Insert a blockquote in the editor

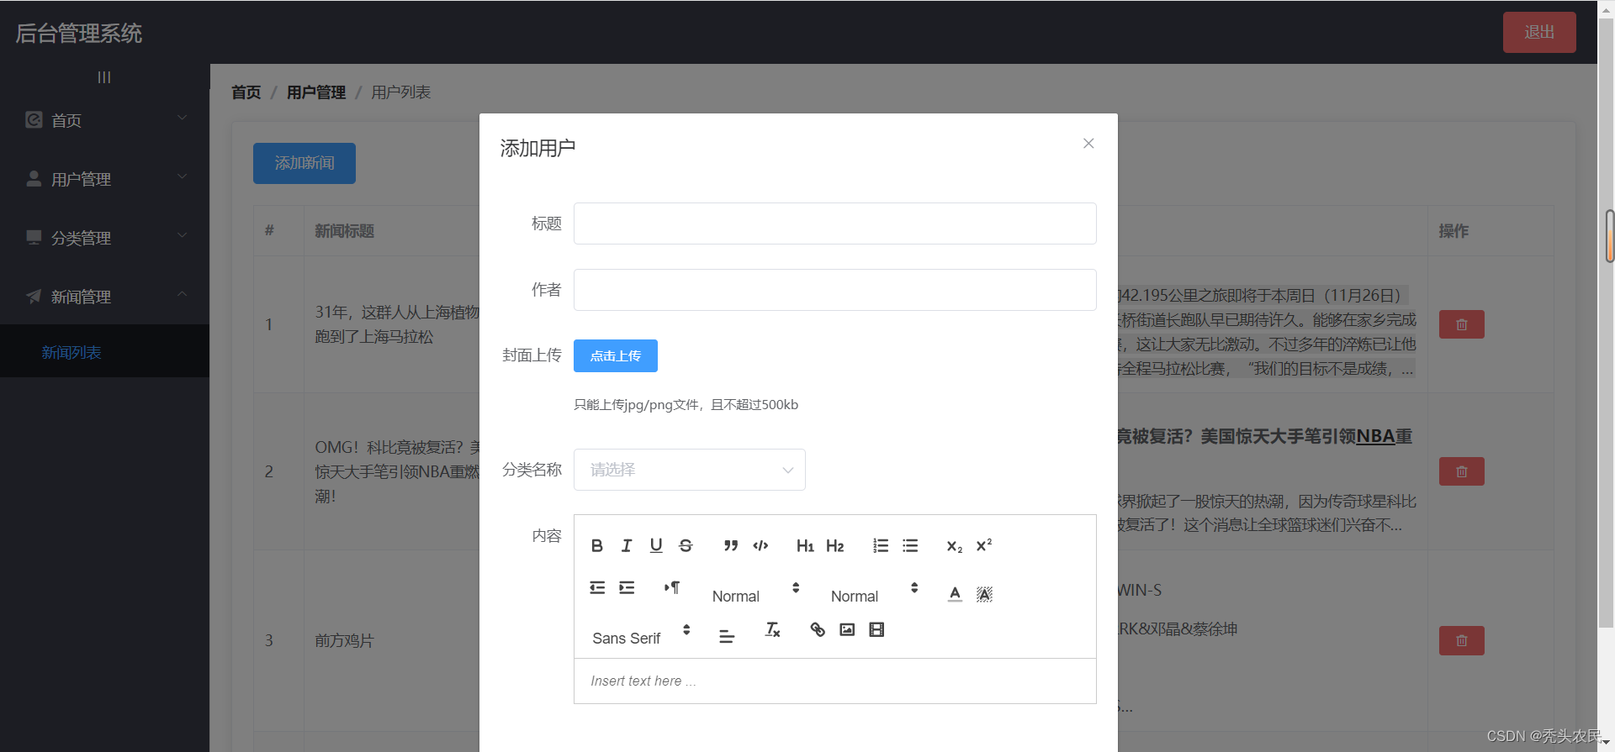coord(731,545)
